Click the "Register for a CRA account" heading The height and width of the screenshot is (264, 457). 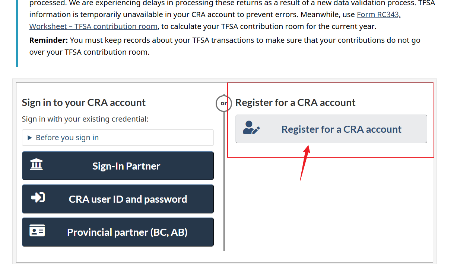point(295,103)
